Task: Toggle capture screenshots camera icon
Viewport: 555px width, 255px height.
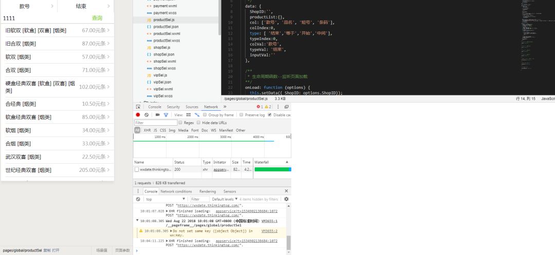Action: 158,115
